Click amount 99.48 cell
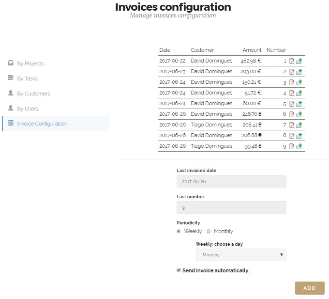Screen dimensions: 329x299 tap(253, 146)
